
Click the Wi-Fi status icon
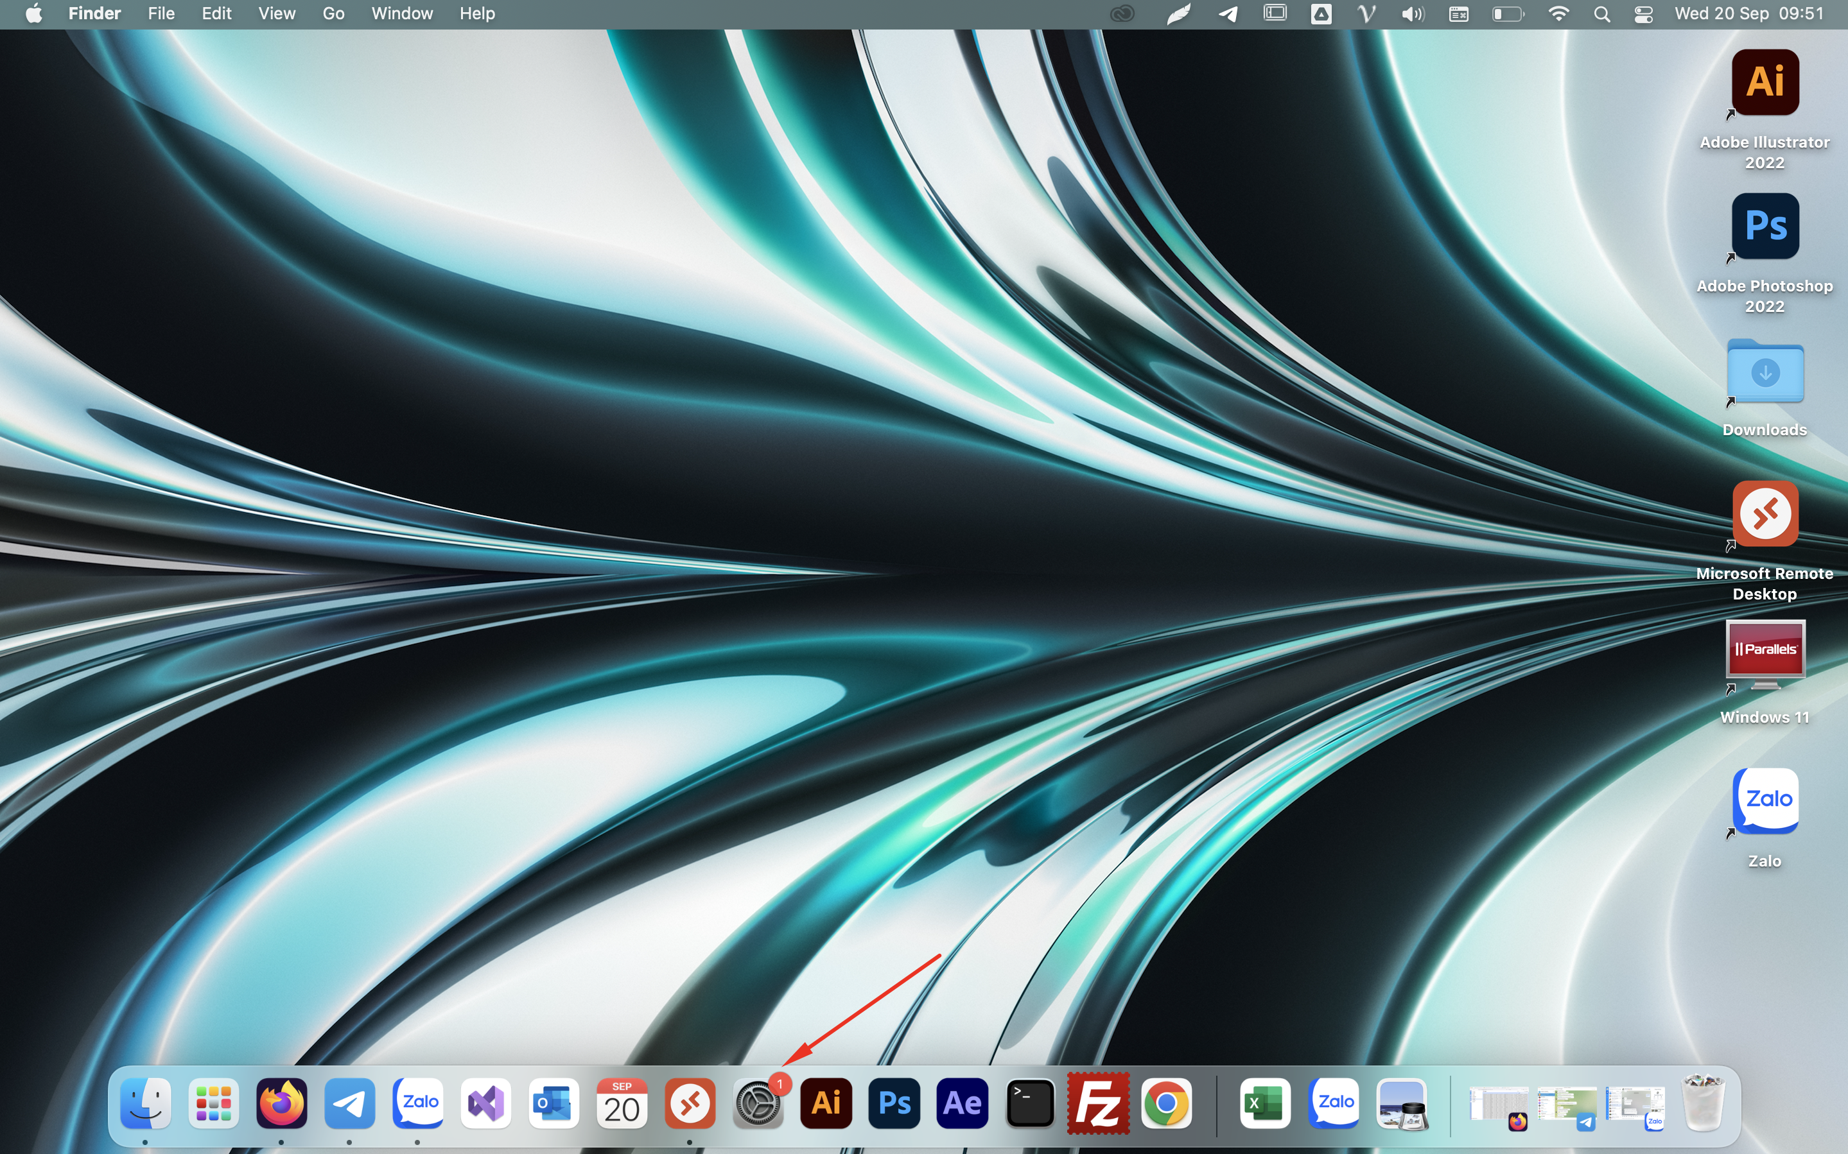[x=1558, y=13]
